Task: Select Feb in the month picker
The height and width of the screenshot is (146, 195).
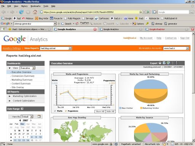Action: (x=16, y=124)
